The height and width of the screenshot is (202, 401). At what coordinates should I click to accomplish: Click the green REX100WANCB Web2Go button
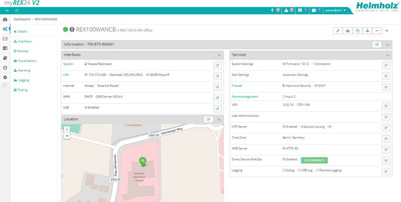pyautogui.click(x=314, y=160)
